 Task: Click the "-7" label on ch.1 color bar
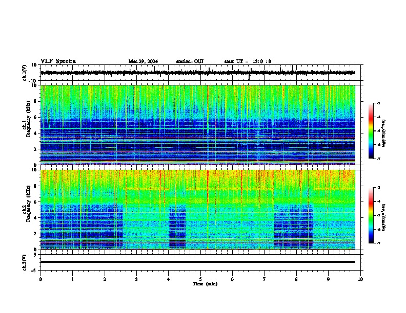[378, 159]
